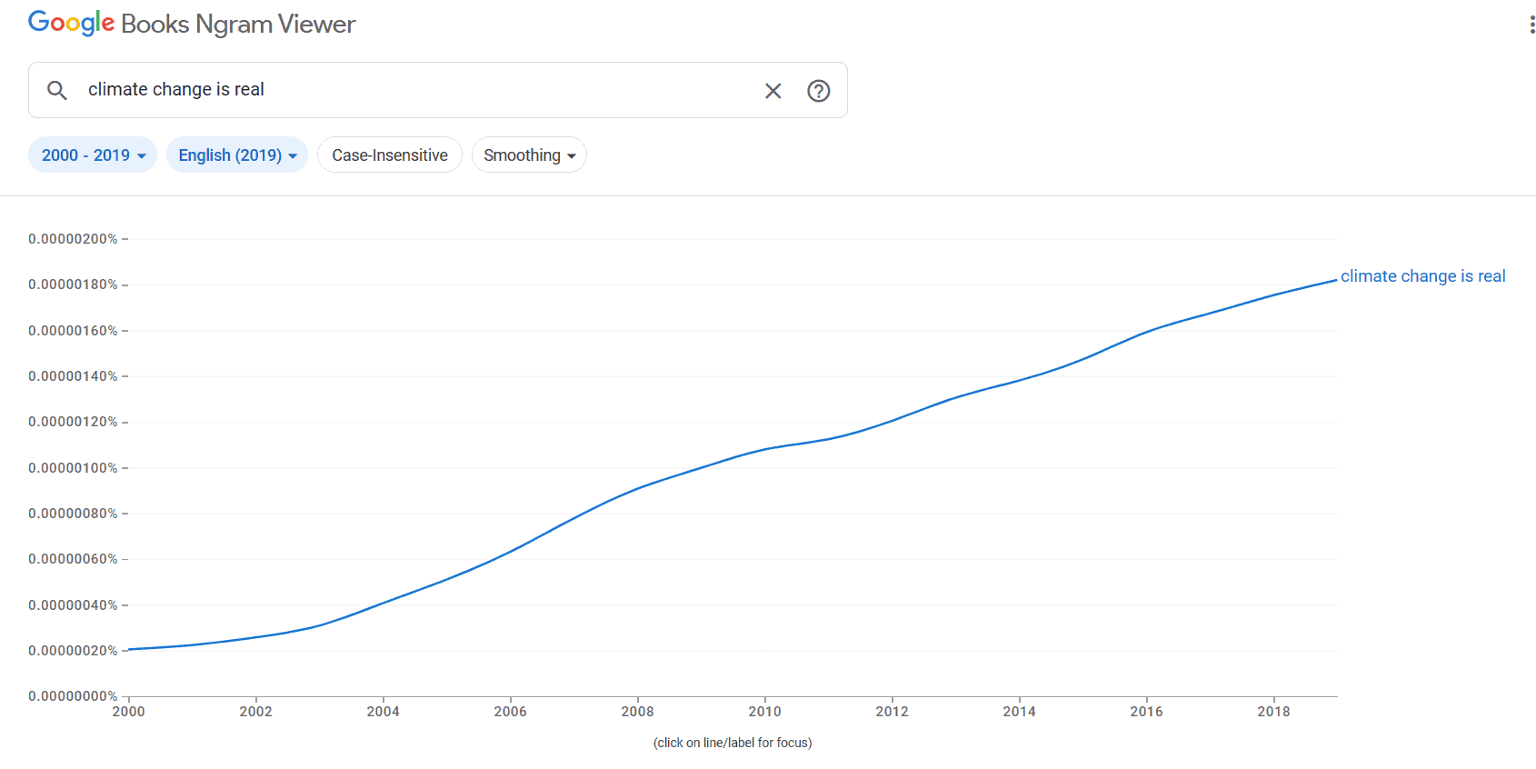
Task: Click the 2004 x-axis label
Action: point(383,712)
